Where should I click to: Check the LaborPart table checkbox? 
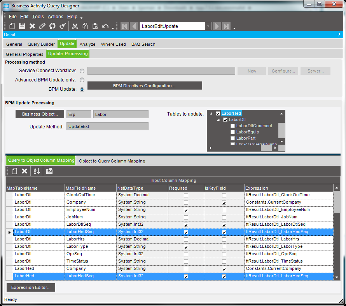pos(232,138)
